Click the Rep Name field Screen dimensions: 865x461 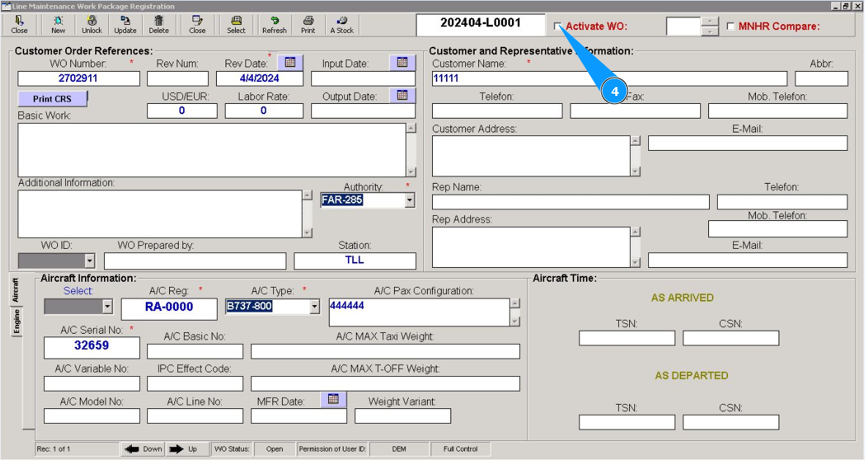click(x=571, y=202)
